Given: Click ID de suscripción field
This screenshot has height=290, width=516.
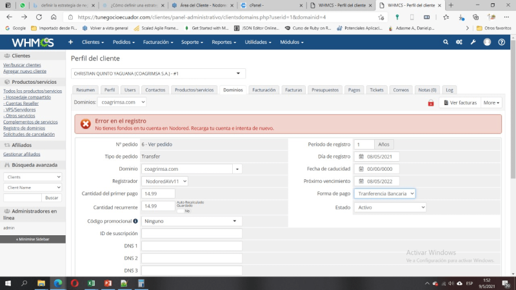Looking at the screenshot, I should point(192,233).
